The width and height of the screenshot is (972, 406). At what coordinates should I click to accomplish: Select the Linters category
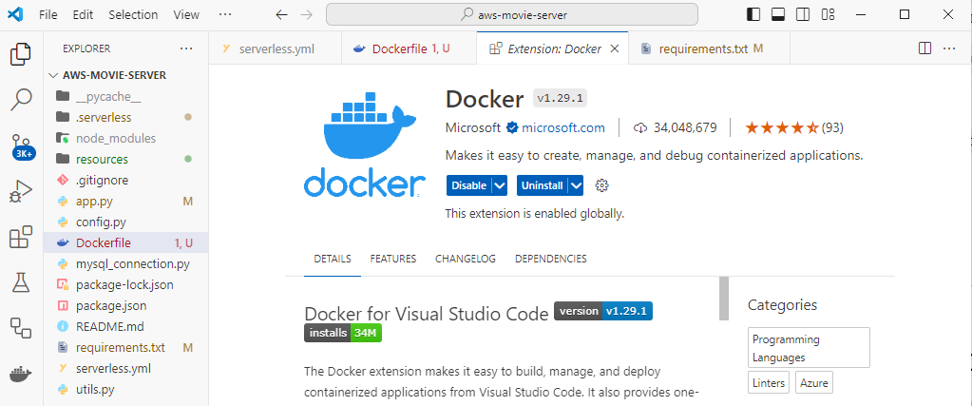[x=768, y=383]
